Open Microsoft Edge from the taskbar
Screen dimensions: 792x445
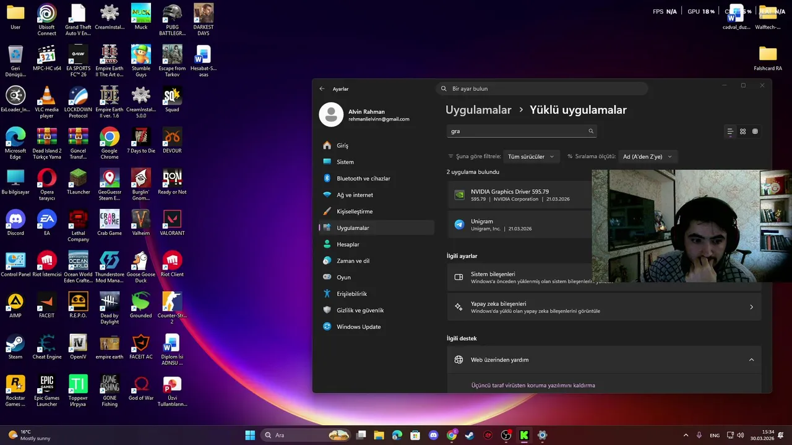tap(397, 435)
